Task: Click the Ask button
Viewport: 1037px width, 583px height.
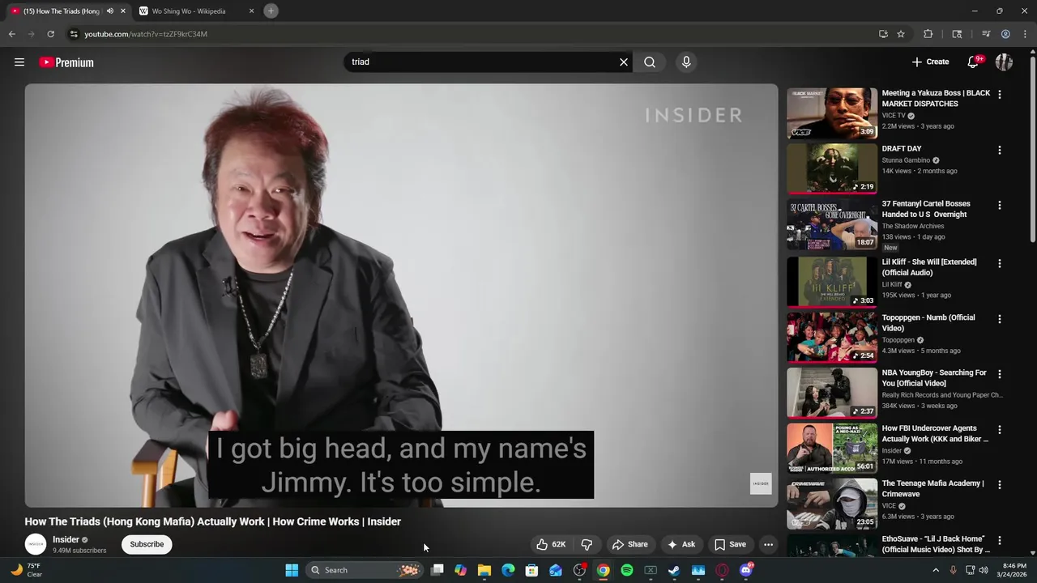Action: (681, 544)
